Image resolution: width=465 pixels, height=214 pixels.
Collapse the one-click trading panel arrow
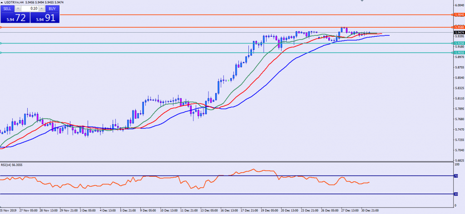click(2, 3)
